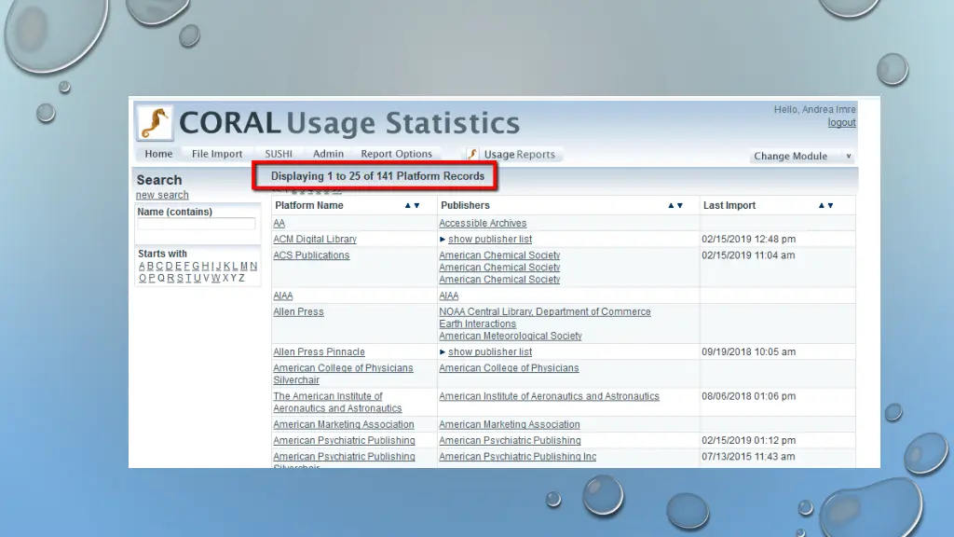Open American Marketing Association platform link

coord(344,424)
